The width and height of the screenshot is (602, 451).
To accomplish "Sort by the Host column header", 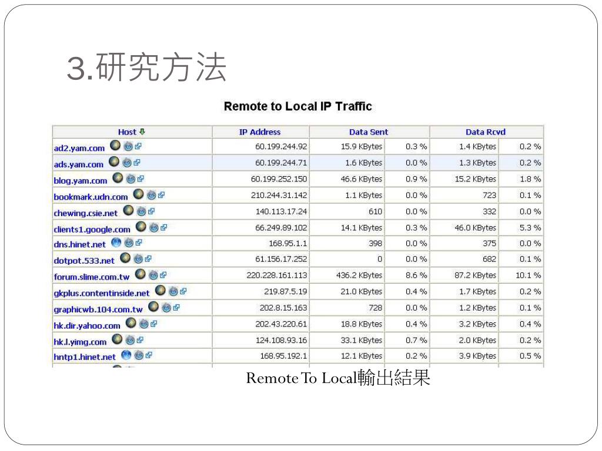I will coord(127,132).
